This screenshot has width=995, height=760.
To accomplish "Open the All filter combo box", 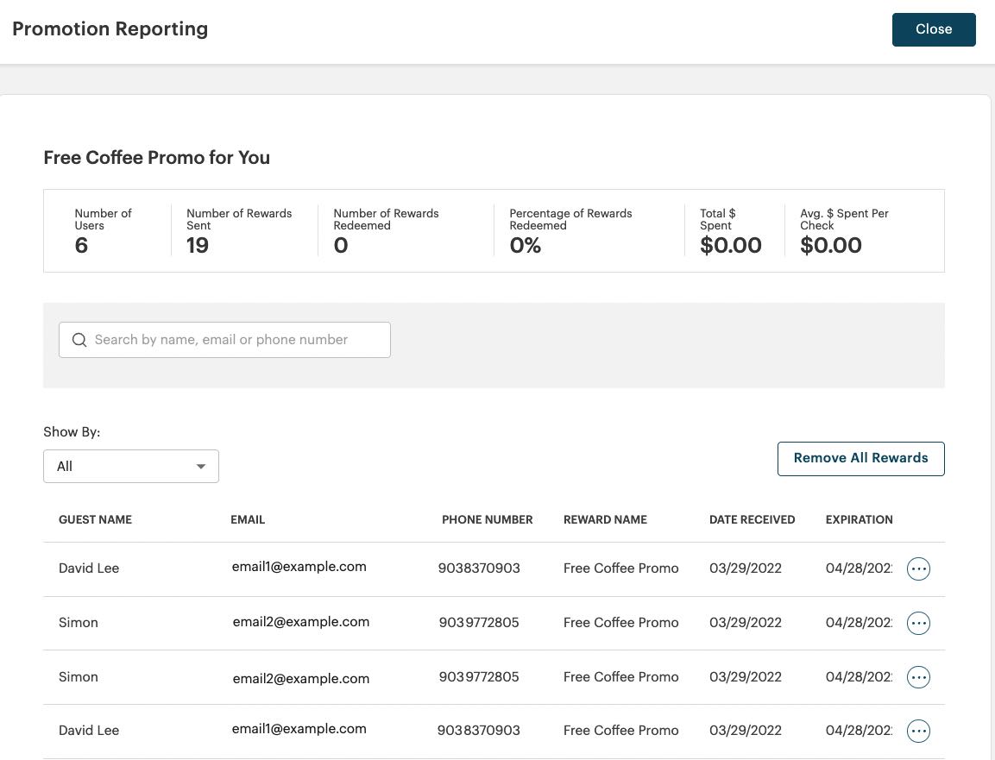I will (130, 467).
